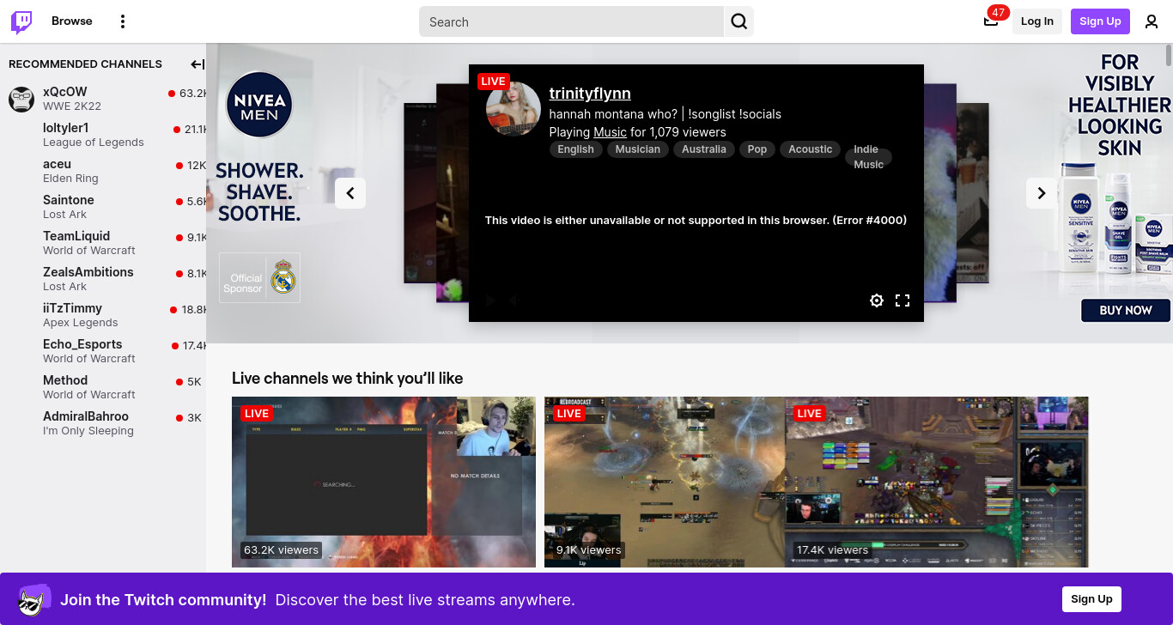Open stream thumbnail with 9.1K viewers

665,482
